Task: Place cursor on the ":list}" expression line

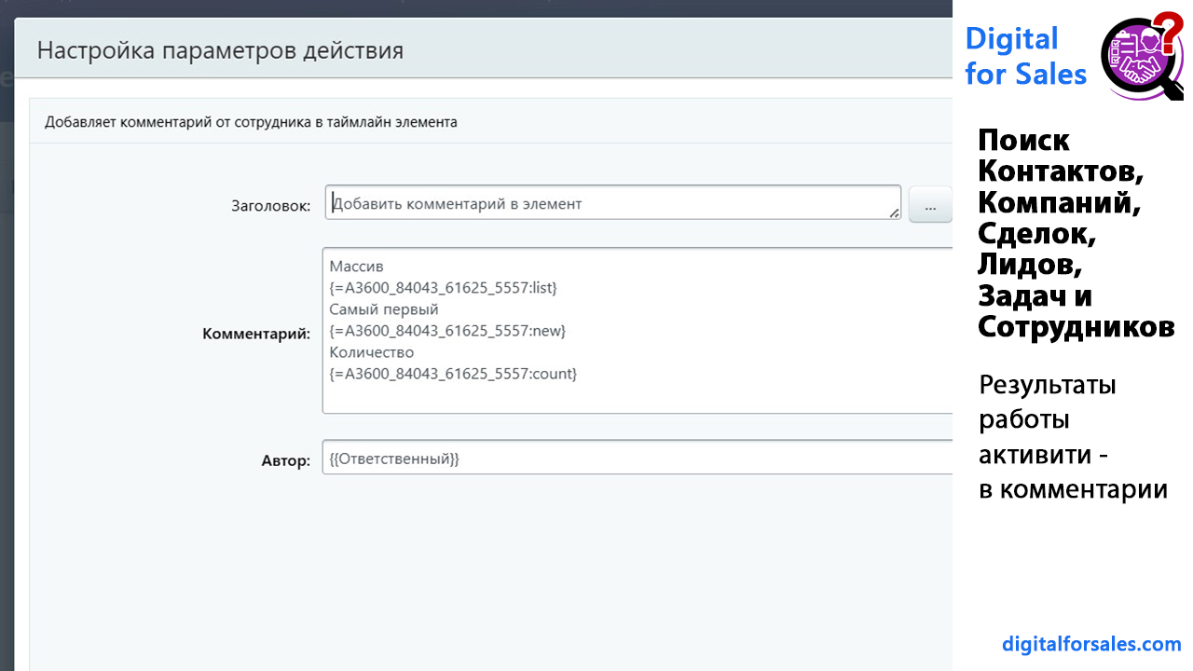Action: click(443, 288)
